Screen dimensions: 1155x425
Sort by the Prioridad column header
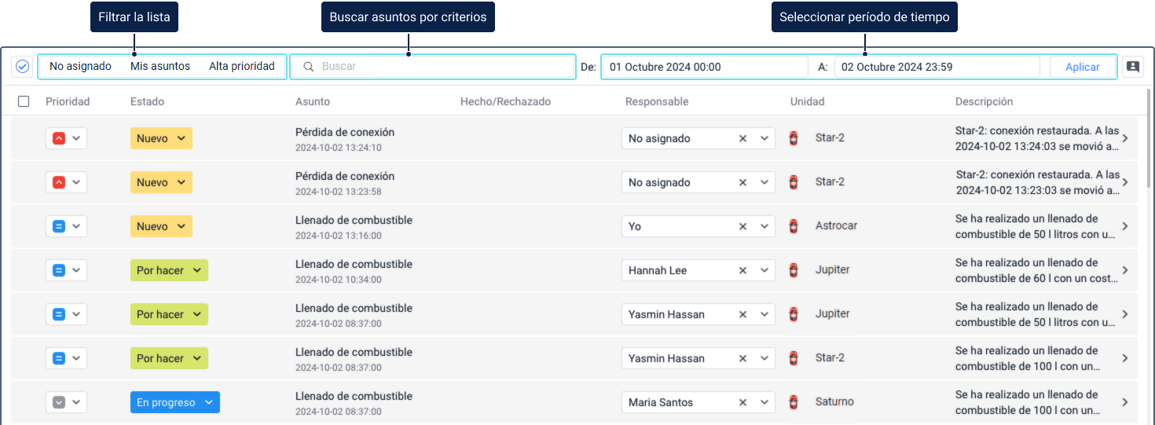point(68,101)
